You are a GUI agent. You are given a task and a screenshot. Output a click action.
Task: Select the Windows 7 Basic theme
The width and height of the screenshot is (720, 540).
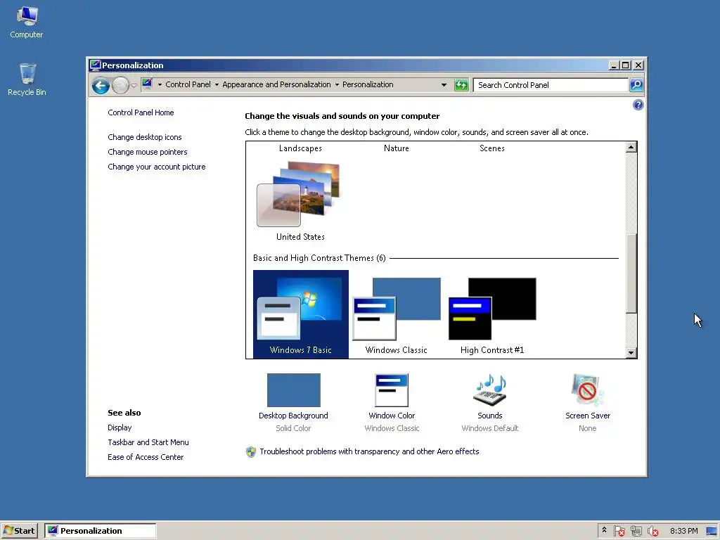[301, 314]
